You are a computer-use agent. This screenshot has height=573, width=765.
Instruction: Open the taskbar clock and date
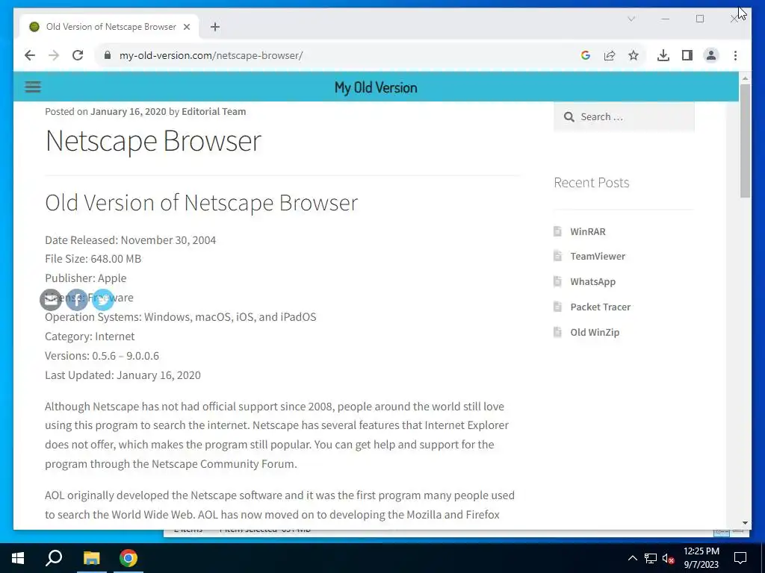coord(701,558)
